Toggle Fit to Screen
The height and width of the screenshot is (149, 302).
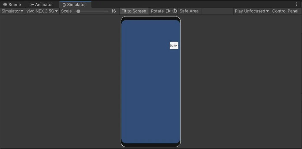(x=134, y=11)
